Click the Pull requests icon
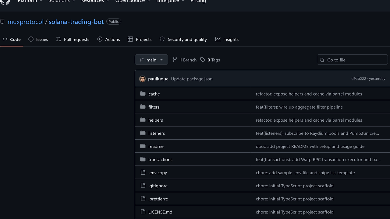Screen dimensions: 390x219 pyautogui.click(x=58, y=39)
